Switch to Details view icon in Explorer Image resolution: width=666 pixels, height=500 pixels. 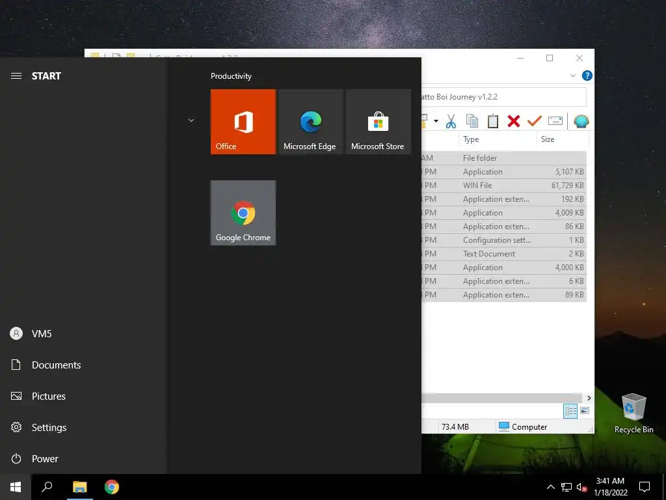tap(570, 411)
